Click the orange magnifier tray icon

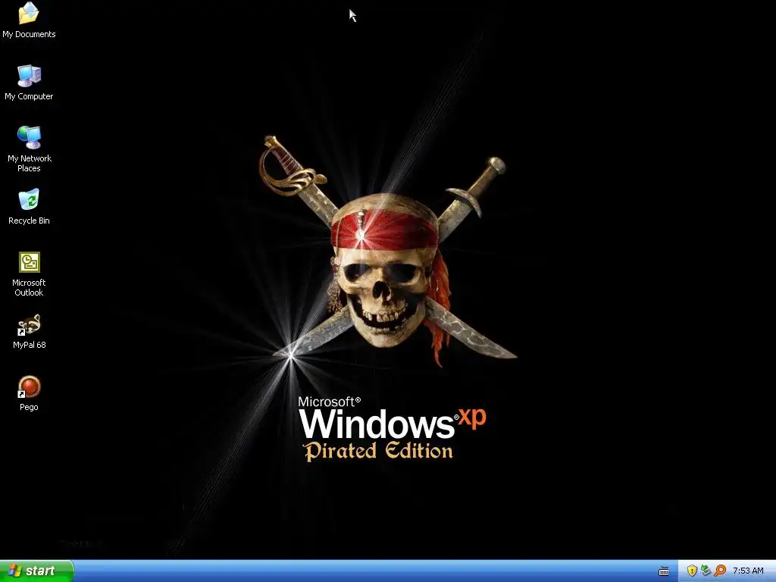[720, 571]
